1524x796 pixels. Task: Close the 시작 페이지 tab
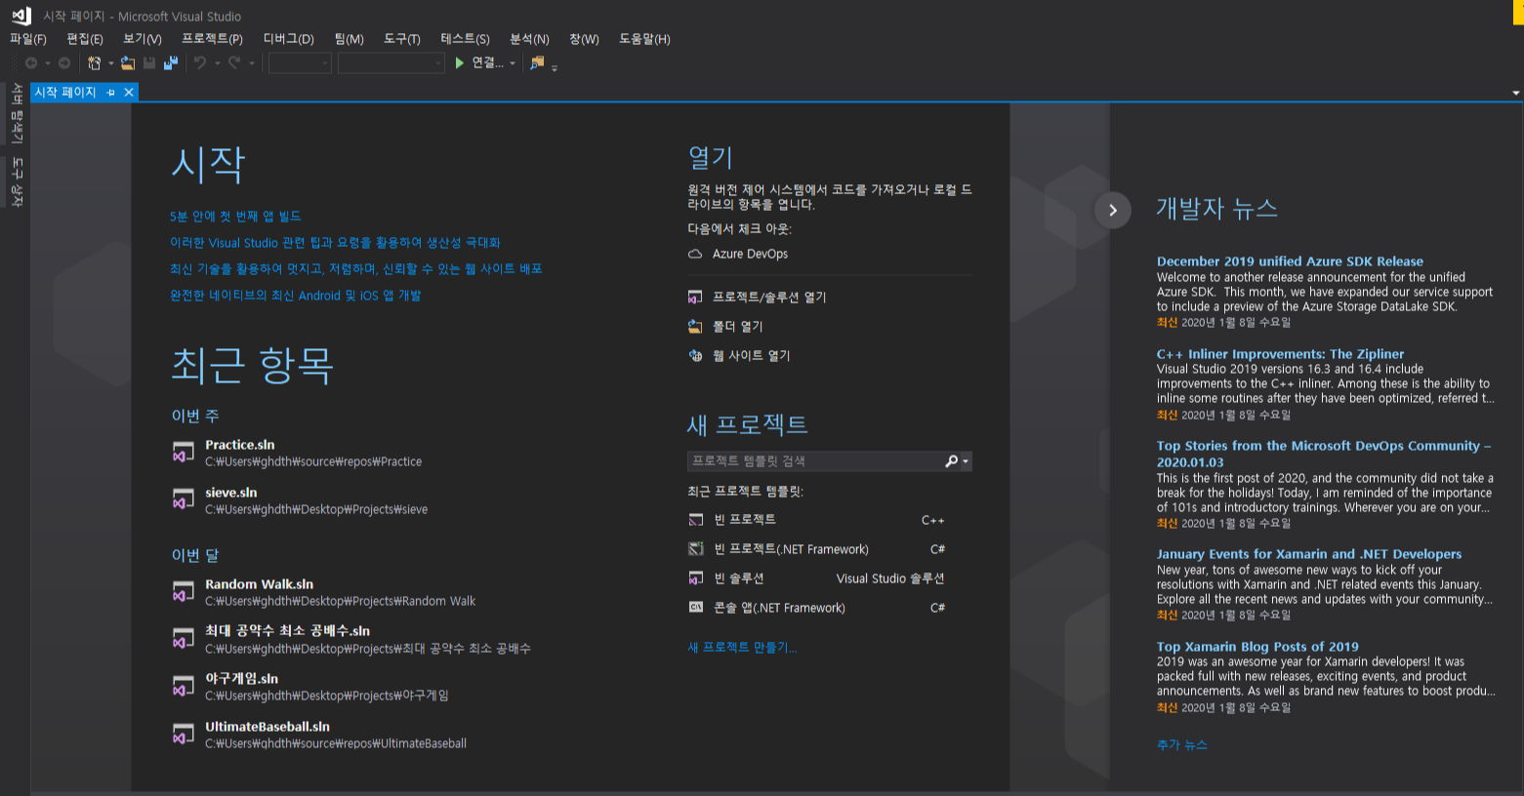129,93
